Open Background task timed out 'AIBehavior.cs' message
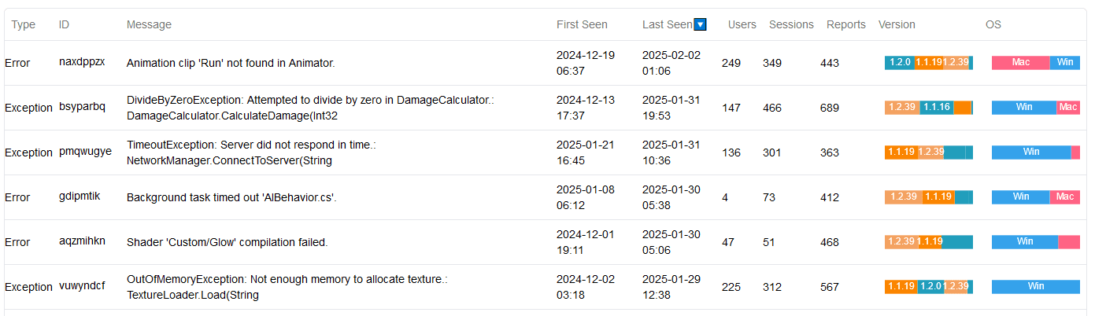 click(x=231, y=197)
